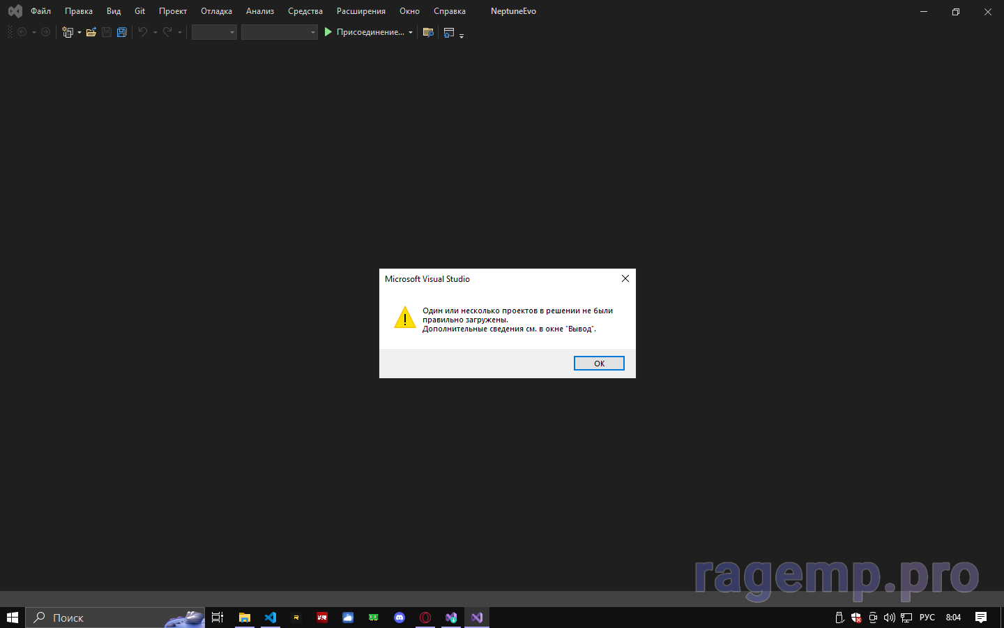Screen dimensions: 1004x628
Task: Open the Opera browser from the taskbar
Action: pyautogui.click(x=425, y=618)
